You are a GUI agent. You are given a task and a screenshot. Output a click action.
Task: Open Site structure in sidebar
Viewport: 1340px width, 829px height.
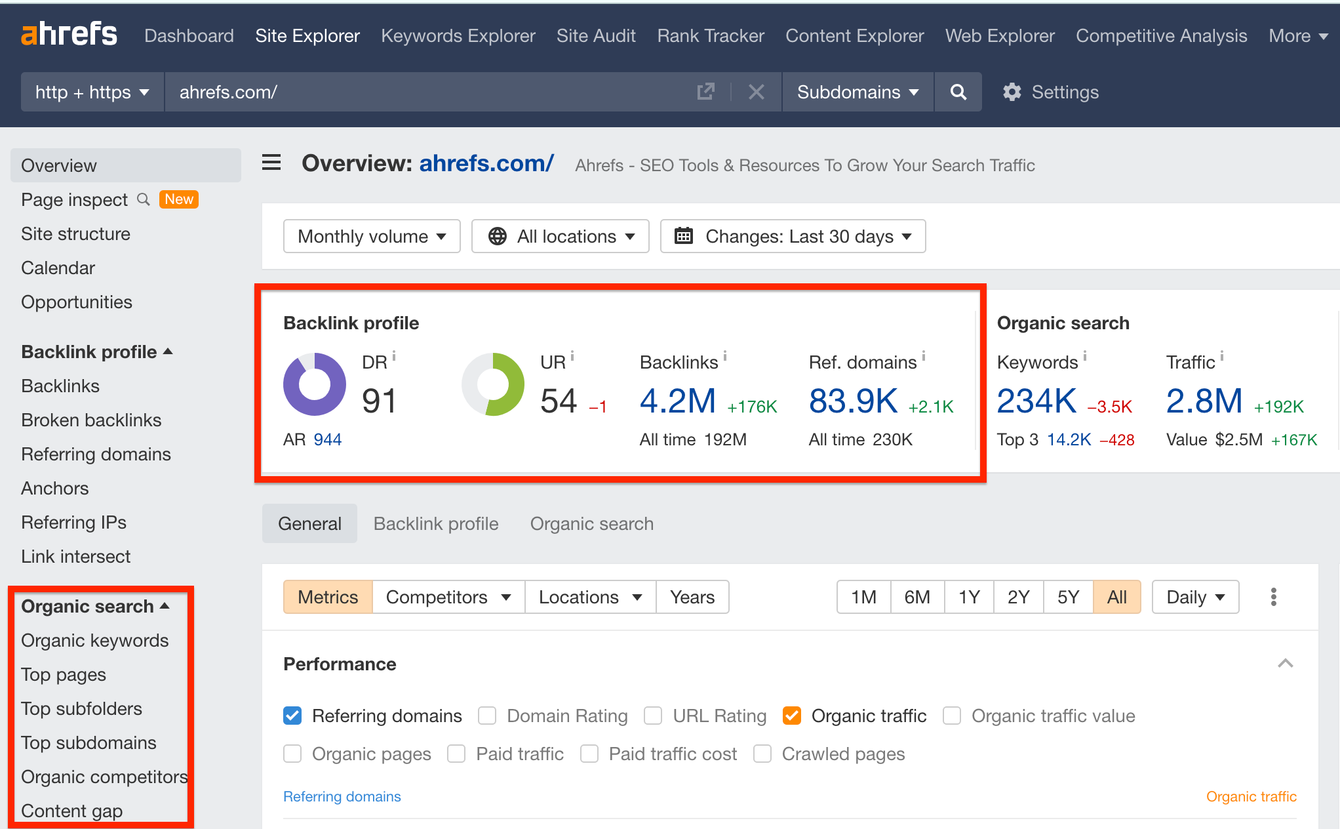point(75,233)
